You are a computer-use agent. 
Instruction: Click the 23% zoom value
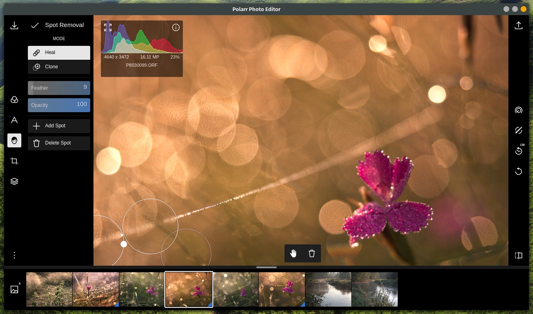coord(175,57)
